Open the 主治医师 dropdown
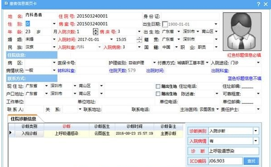Viewport: 271px width, 167px height. tap(217, 109)
